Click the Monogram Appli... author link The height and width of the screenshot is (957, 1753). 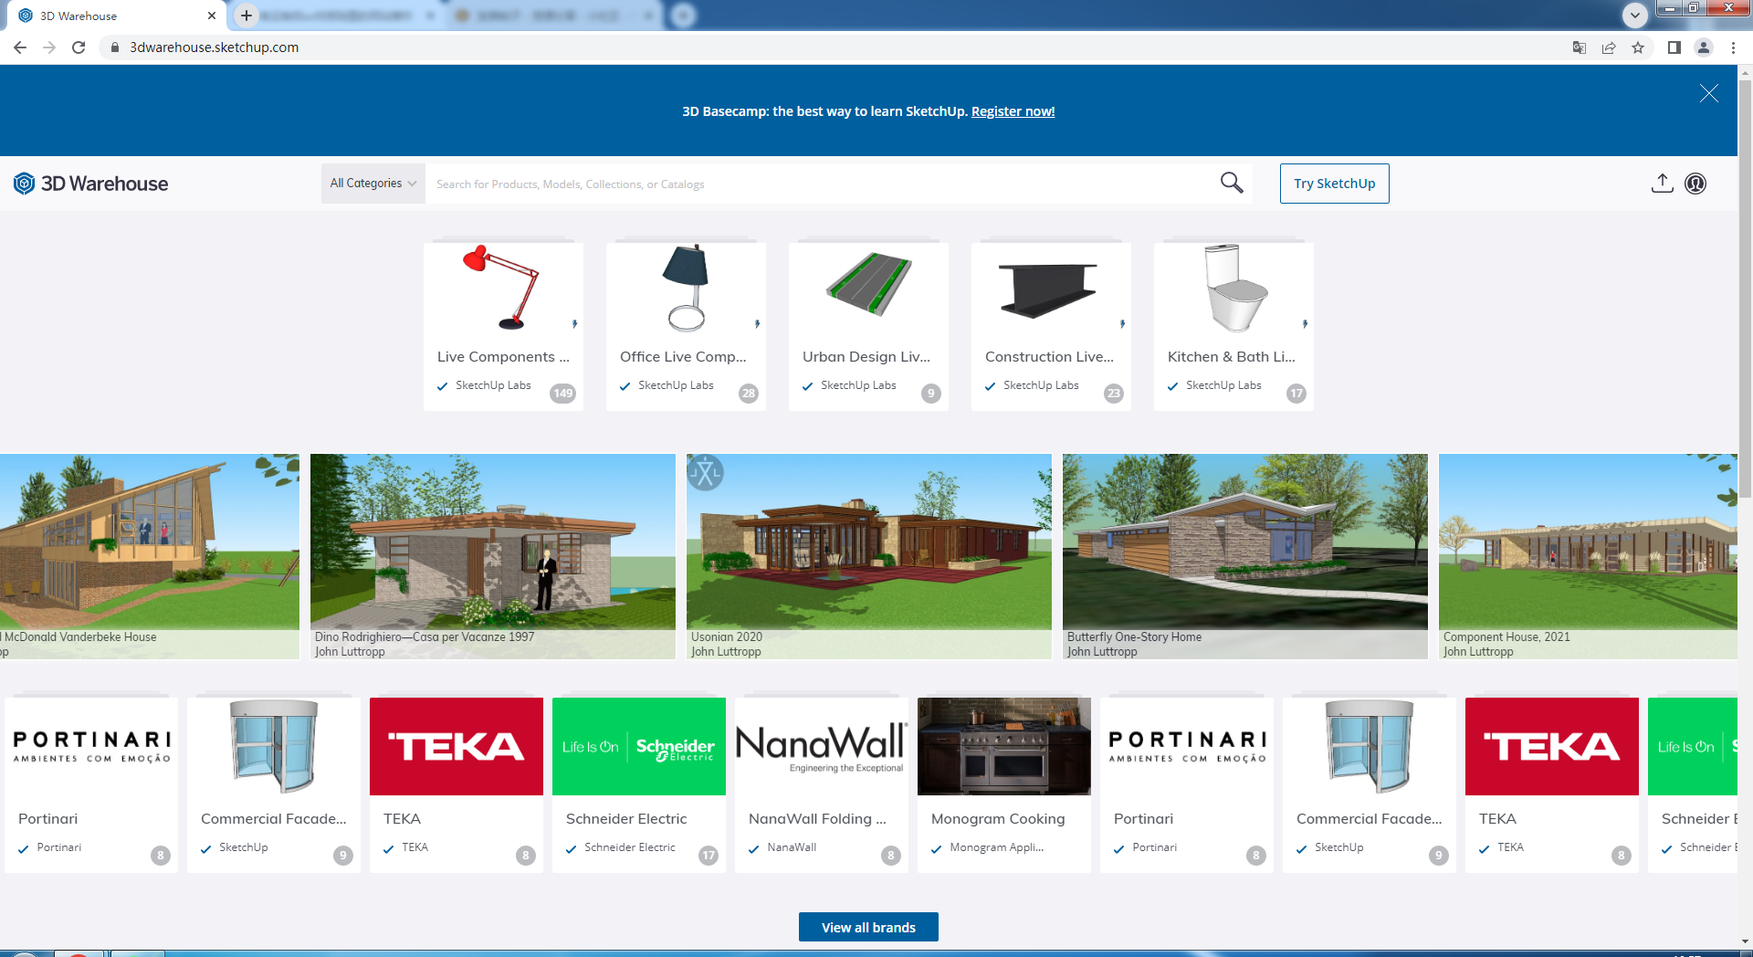(x=997, y=847)
